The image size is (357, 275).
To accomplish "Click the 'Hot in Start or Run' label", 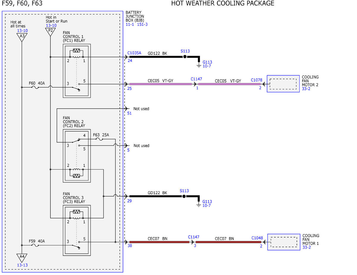I will [x=57, y=19].
